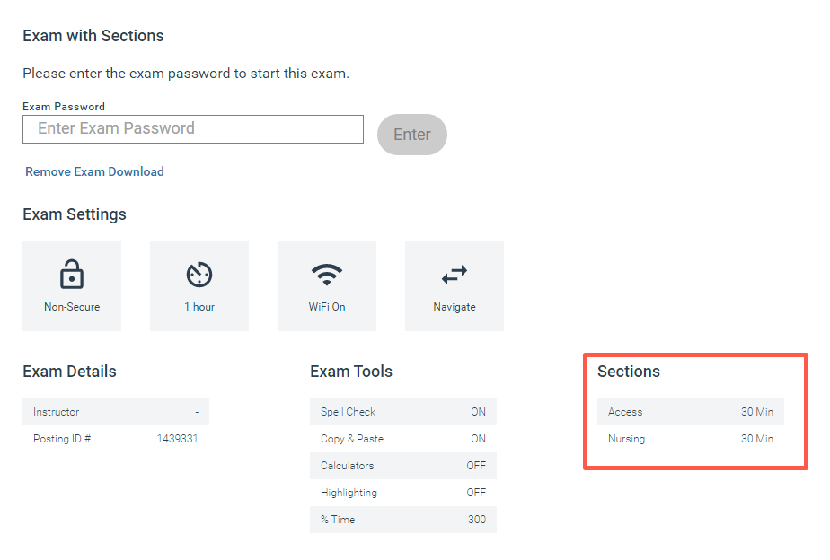The width and height of the screenshot is (830, 560).
Task: Click the 1 hour timer icon
Action: pos(199,274)
